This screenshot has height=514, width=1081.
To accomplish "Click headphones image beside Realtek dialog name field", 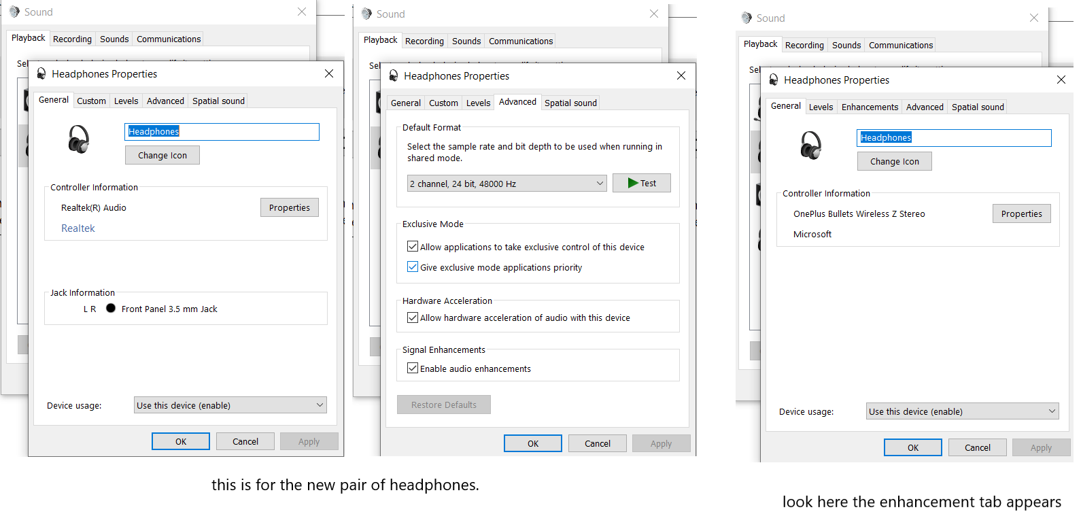I will pyautogui.click(x=79, y=139).
